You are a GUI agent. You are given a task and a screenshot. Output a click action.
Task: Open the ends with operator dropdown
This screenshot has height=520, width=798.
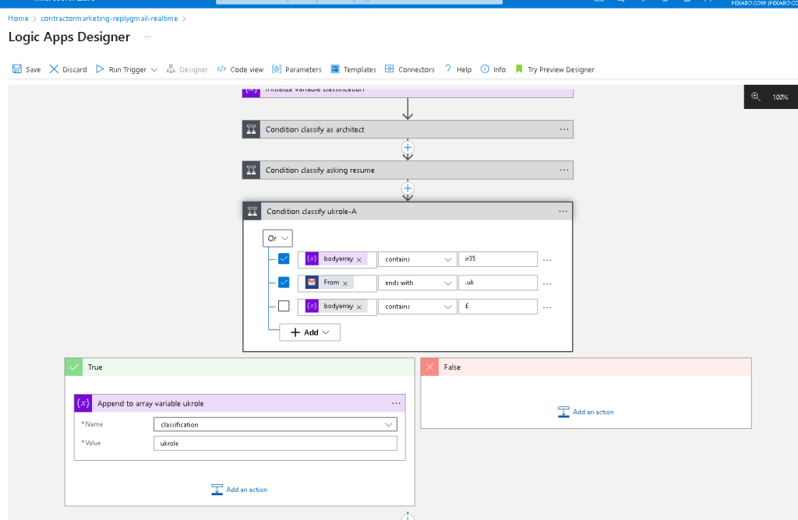418,283
